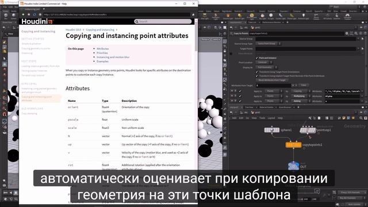This screenshot has width=368, height=207.
Task: Add Sky Light from shelf
Action: pos(262,16)
